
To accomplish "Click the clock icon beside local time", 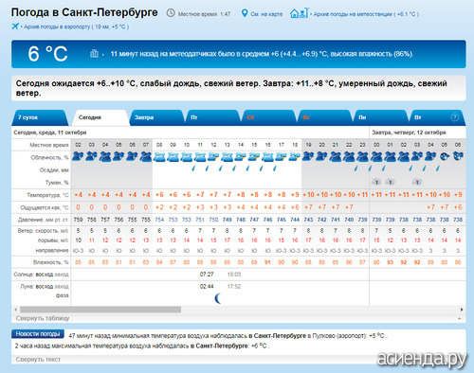I will (x=171, y=13).
